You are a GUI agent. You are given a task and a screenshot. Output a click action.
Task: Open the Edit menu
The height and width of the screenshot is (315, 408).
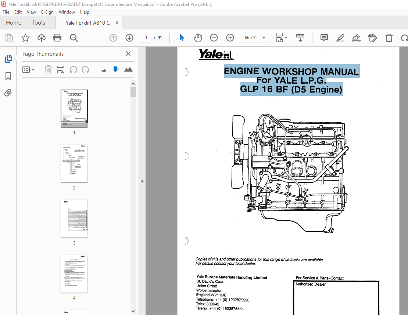coord(18,12)
